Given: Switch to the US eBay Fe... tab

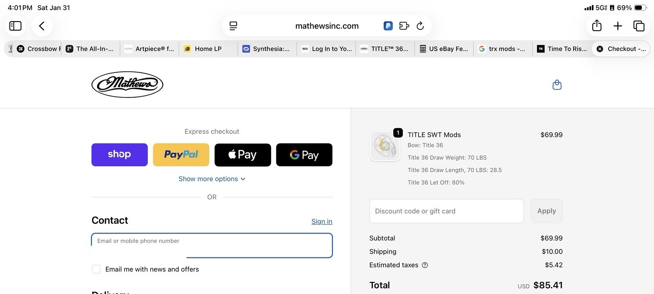Looking at the screenshot, I should 444,49.
